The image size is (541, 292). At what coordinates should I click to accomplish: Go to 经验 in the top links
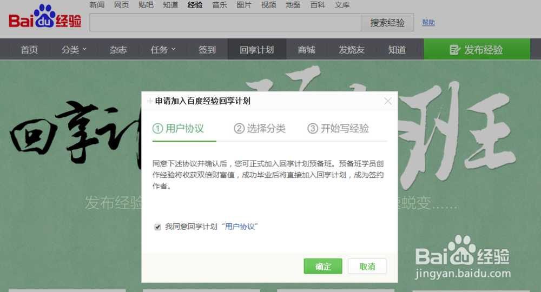pyautogui.click(x=195, y=5)
